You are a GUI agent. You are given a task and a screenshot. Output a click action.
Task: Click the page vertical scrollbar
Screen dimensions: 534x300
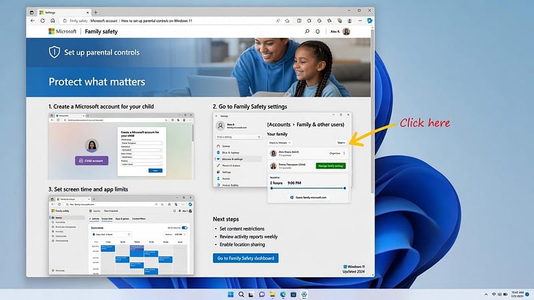[x=372, y=112]
